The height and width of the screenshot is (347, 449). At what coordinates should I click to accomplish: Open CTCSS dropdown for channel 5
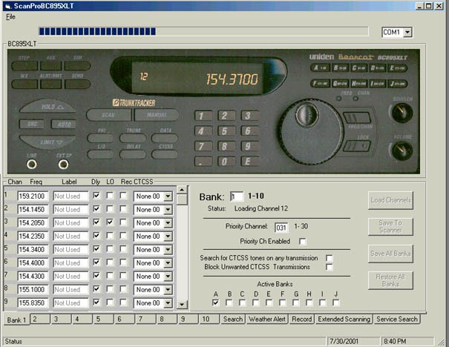point(168,250)
